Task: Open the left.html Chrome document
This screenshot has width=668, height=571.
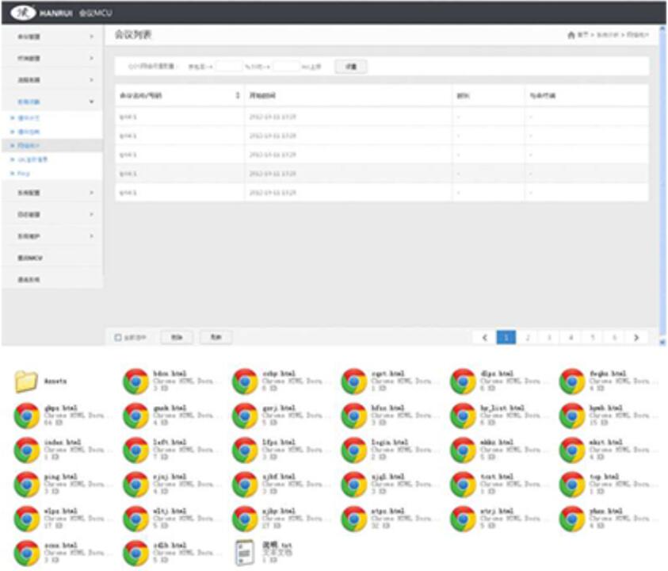Action: 136,450
